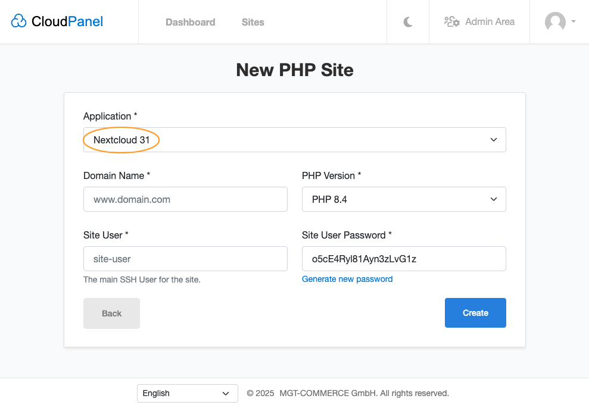Screen dimensions: 589x405
Task: Open Admin Area using the gear-users icon
Action: click(451, 21)
